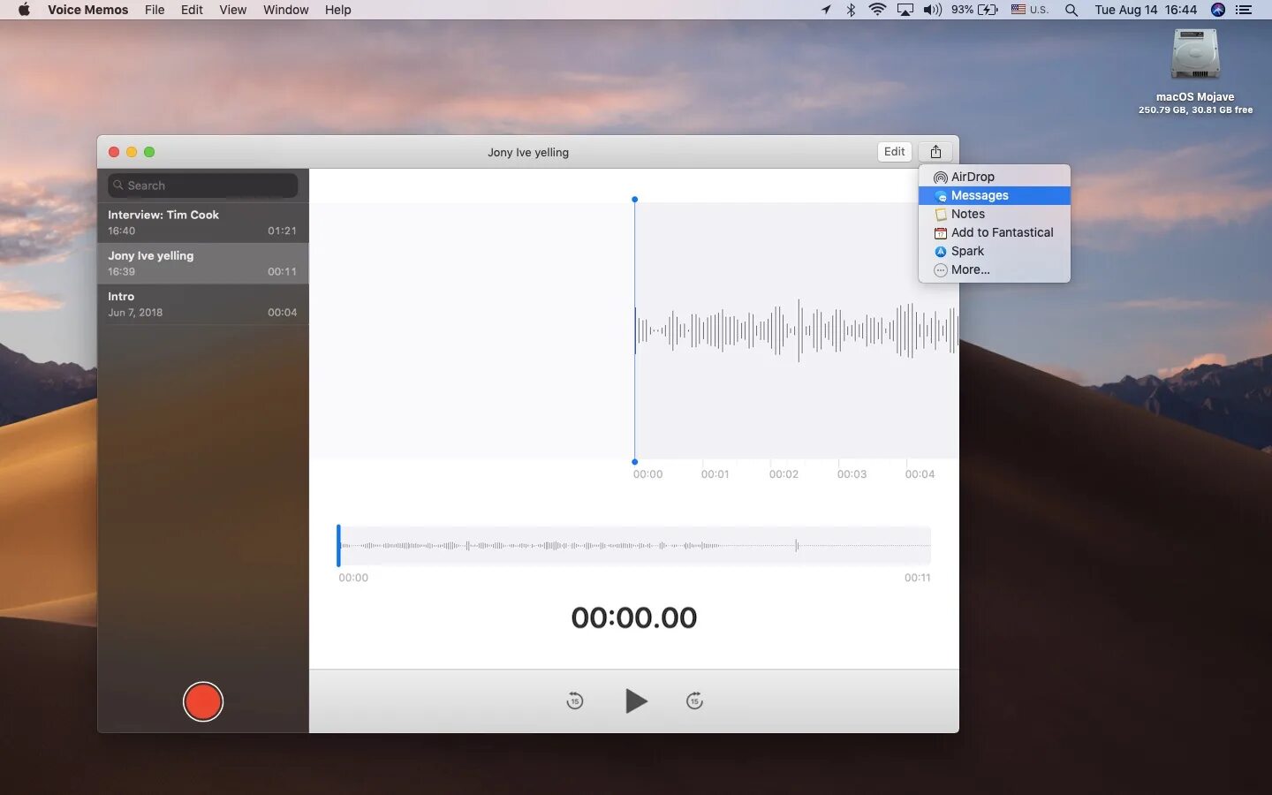Open the Help menu
1272x795 pixels.
pyautogui.click(x=337, y=10)
